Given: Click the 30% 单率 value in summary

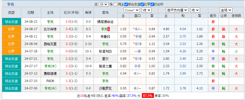Looking at the screenshot, I should [166, 96].
